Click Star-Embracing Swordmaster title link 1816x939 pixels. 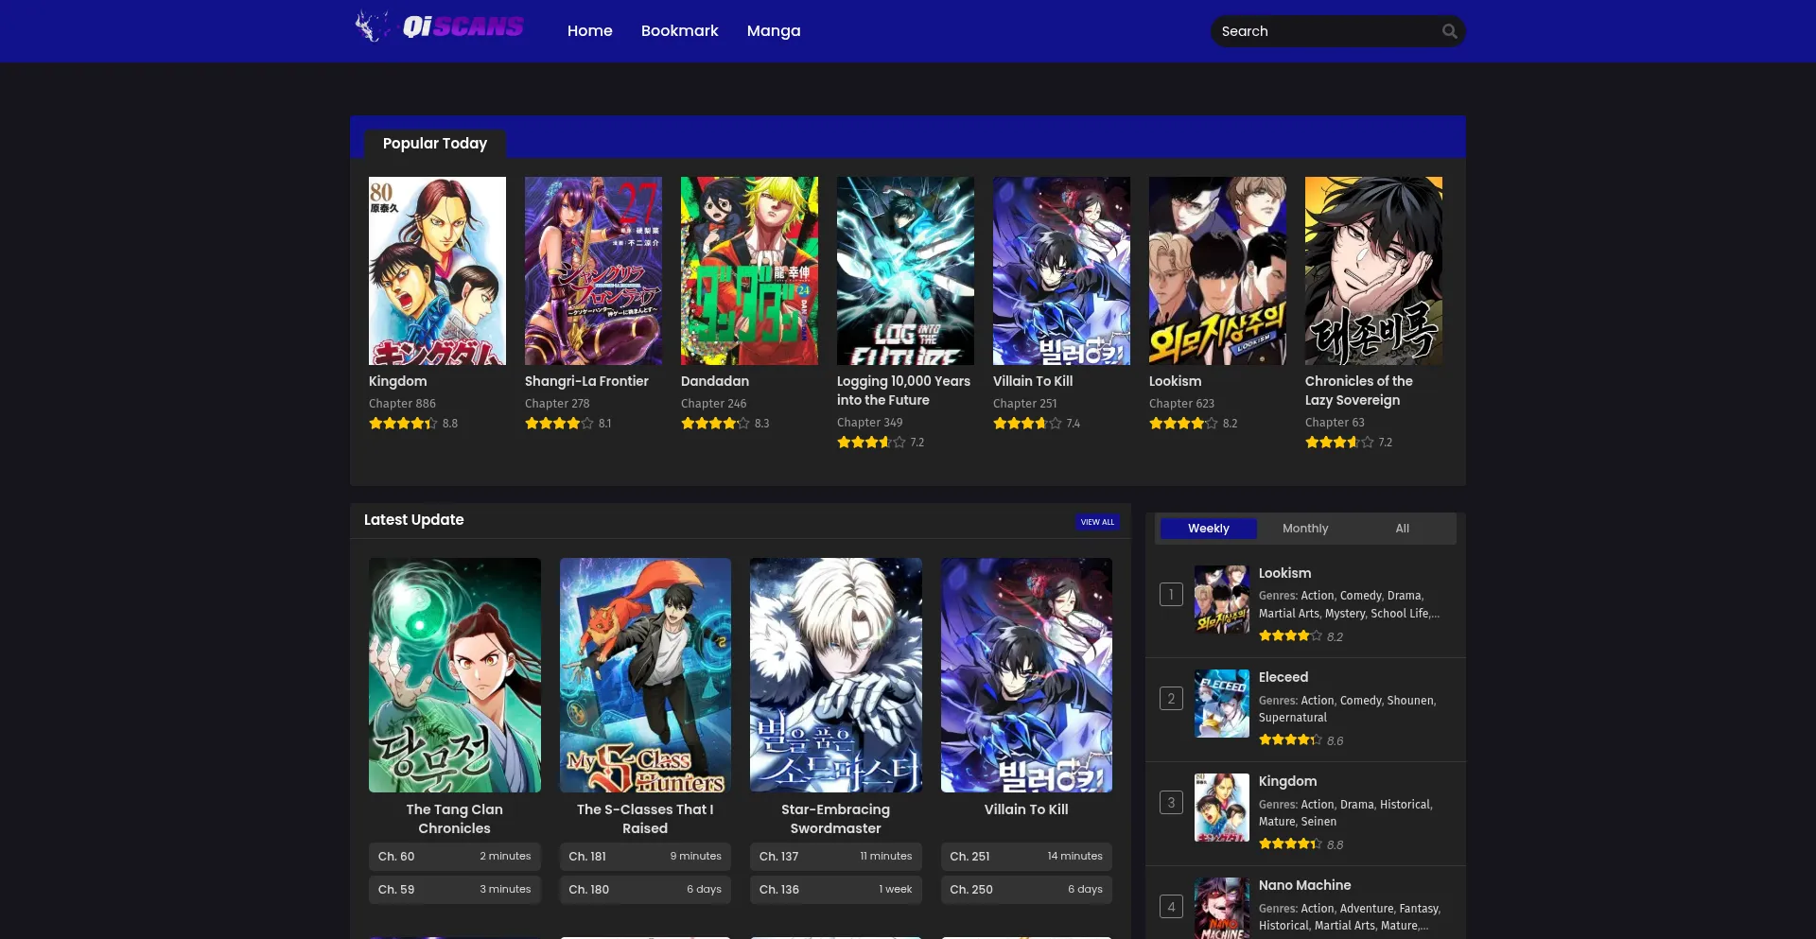click(x=836, y=819)
